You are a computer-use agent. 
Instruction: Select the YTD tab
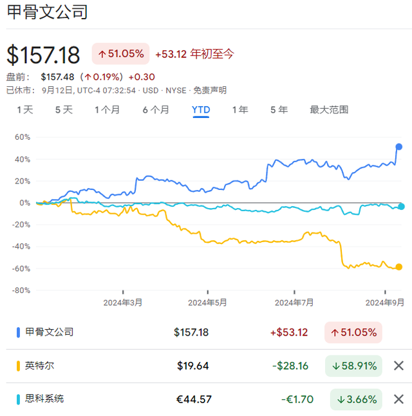pyautogui.click(x=201, y=109)
